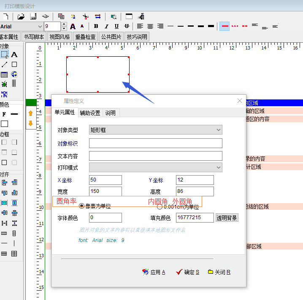Select the text object tool (A)
The image size is (303, 300).
coord(14,55)
